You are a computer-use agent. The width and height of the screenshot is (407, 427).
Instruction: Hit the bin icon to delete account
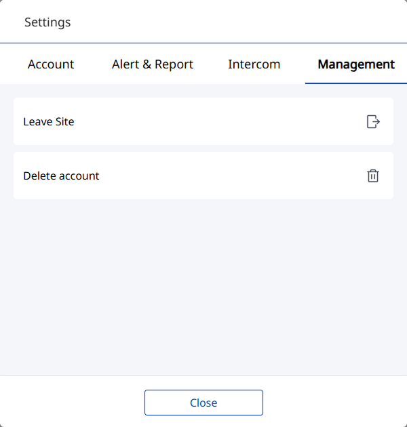coord(373,176)
